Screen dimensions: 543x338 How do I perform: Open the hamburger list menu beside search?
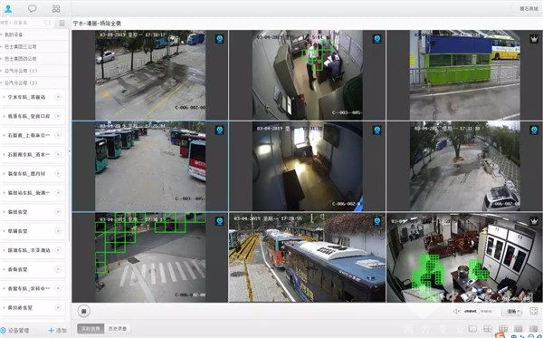(62, 23)
